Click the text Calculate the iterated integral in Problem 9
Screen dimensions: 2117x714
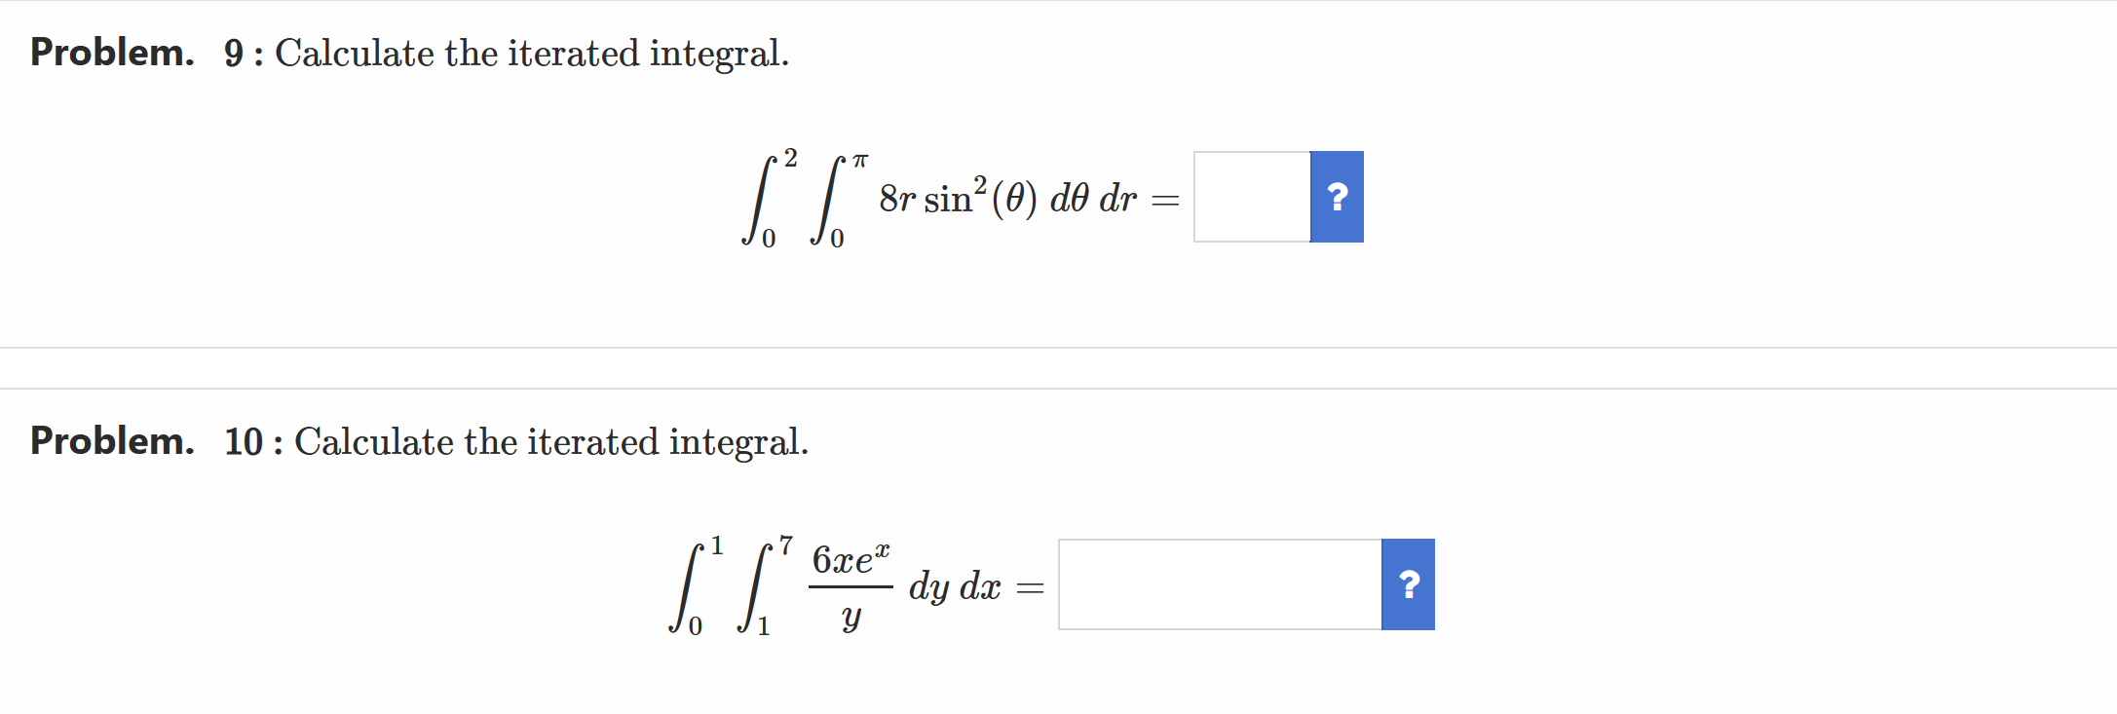(x=528, y=54)
